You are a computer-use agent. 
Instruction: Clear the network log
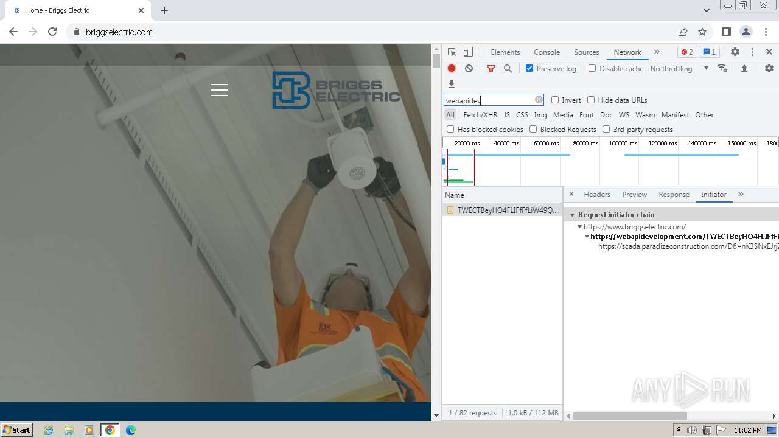point(469,69)
